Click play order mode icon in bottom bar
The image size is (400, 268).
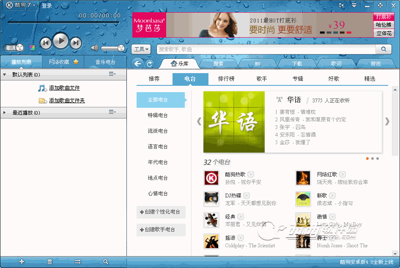[x=77, y=262]
